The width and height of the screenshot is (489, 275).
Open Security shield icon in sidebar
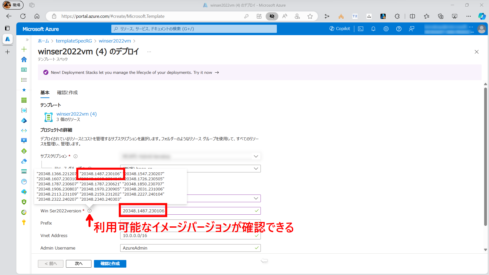coord(24,202)
